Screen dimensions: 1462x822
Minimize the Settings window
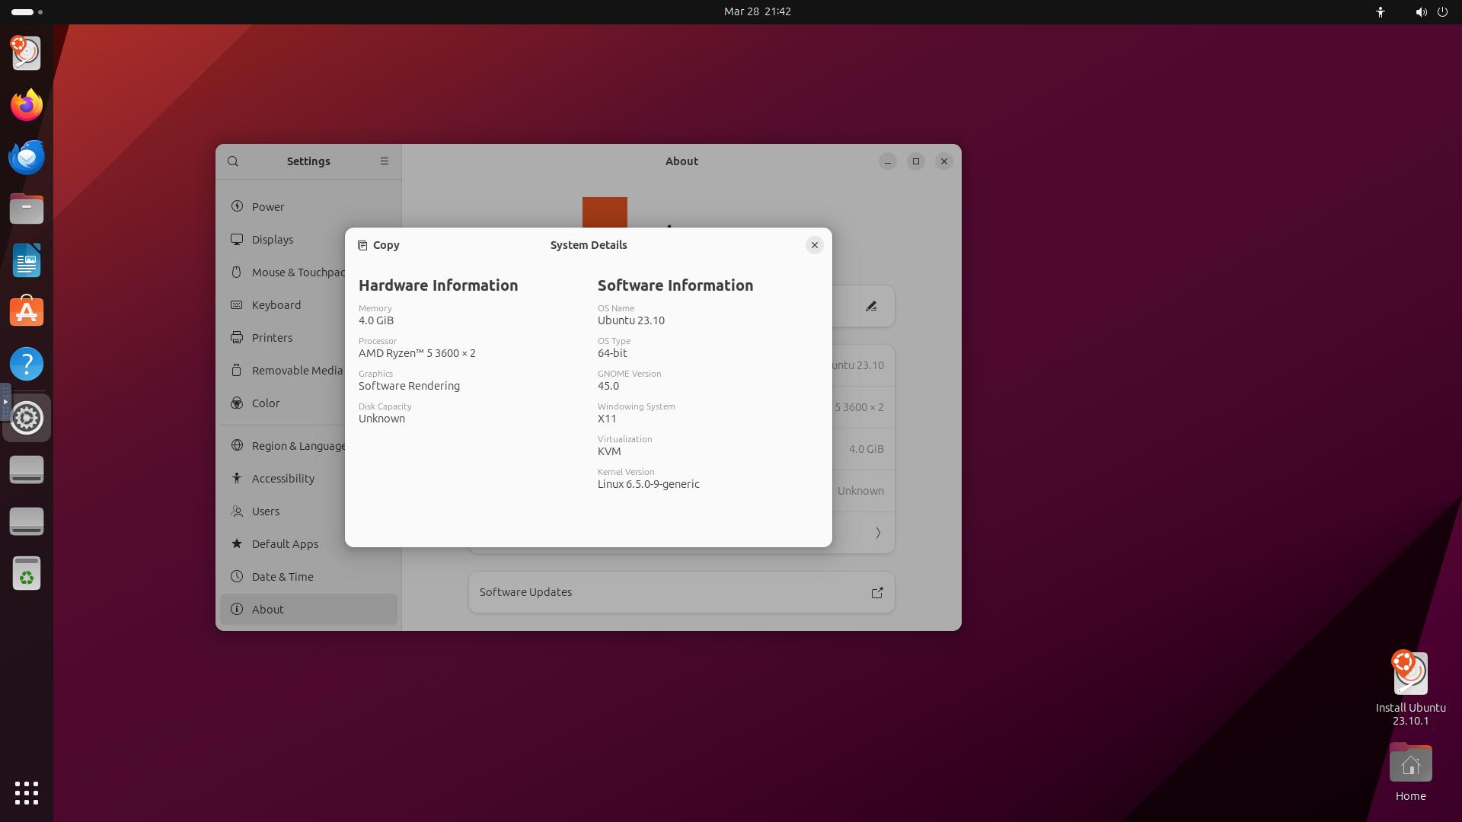tap(888, 161)
